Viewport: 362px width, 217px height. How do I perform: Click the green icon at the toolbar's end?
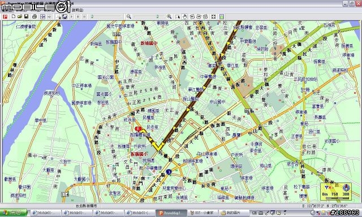(x=222, y=16)
